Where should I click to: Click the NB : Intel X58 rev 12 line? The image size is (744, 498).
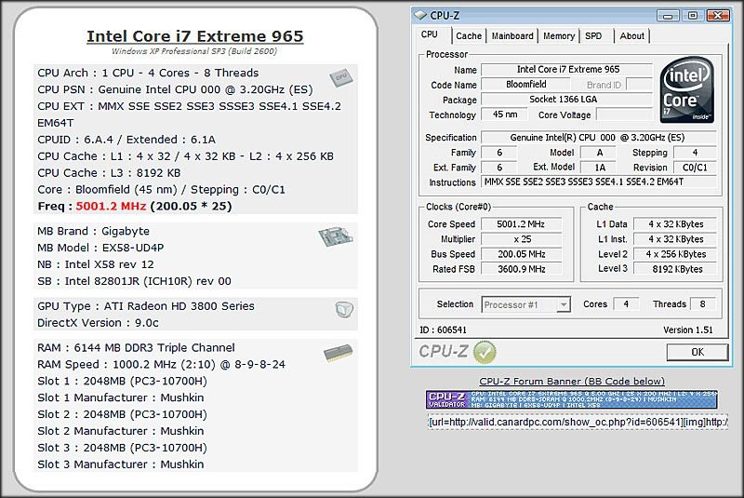(96, 264)
